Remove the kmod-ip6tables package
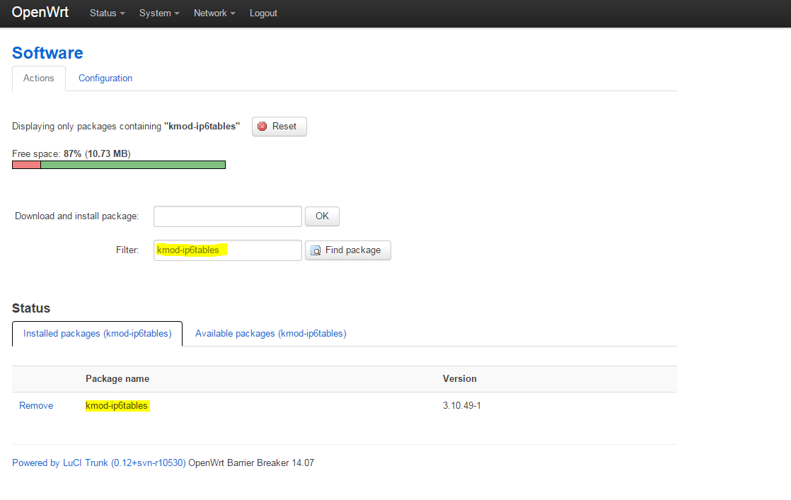Screen dimensions: 791x500 (x=36, y=406)
